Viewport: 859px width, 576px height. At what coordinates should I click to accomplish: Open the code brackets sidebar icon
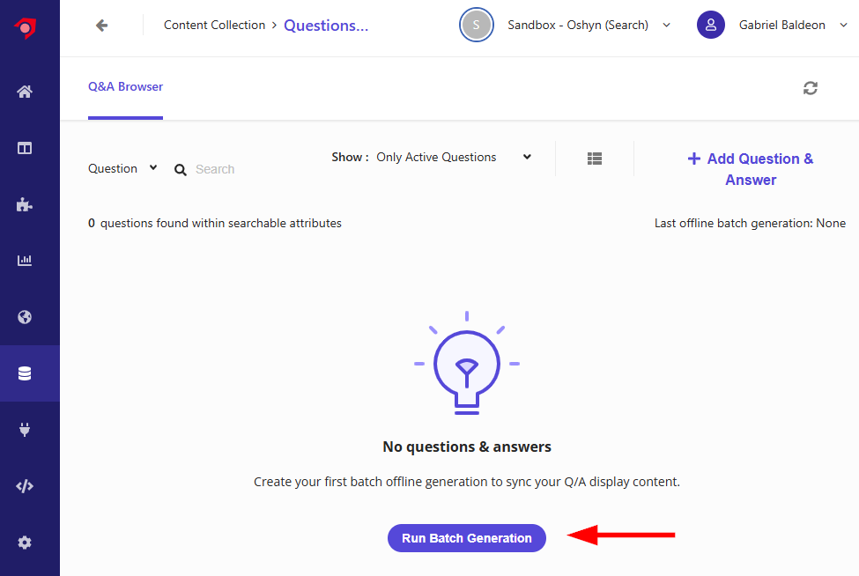coord(24,486)
